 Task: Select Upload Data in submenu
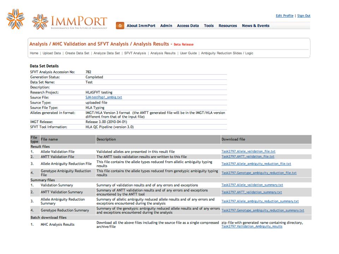52,53
